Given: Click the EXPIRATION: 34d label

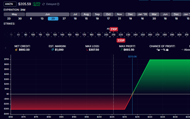Looking at the screenshot, I should pos(14,10).
